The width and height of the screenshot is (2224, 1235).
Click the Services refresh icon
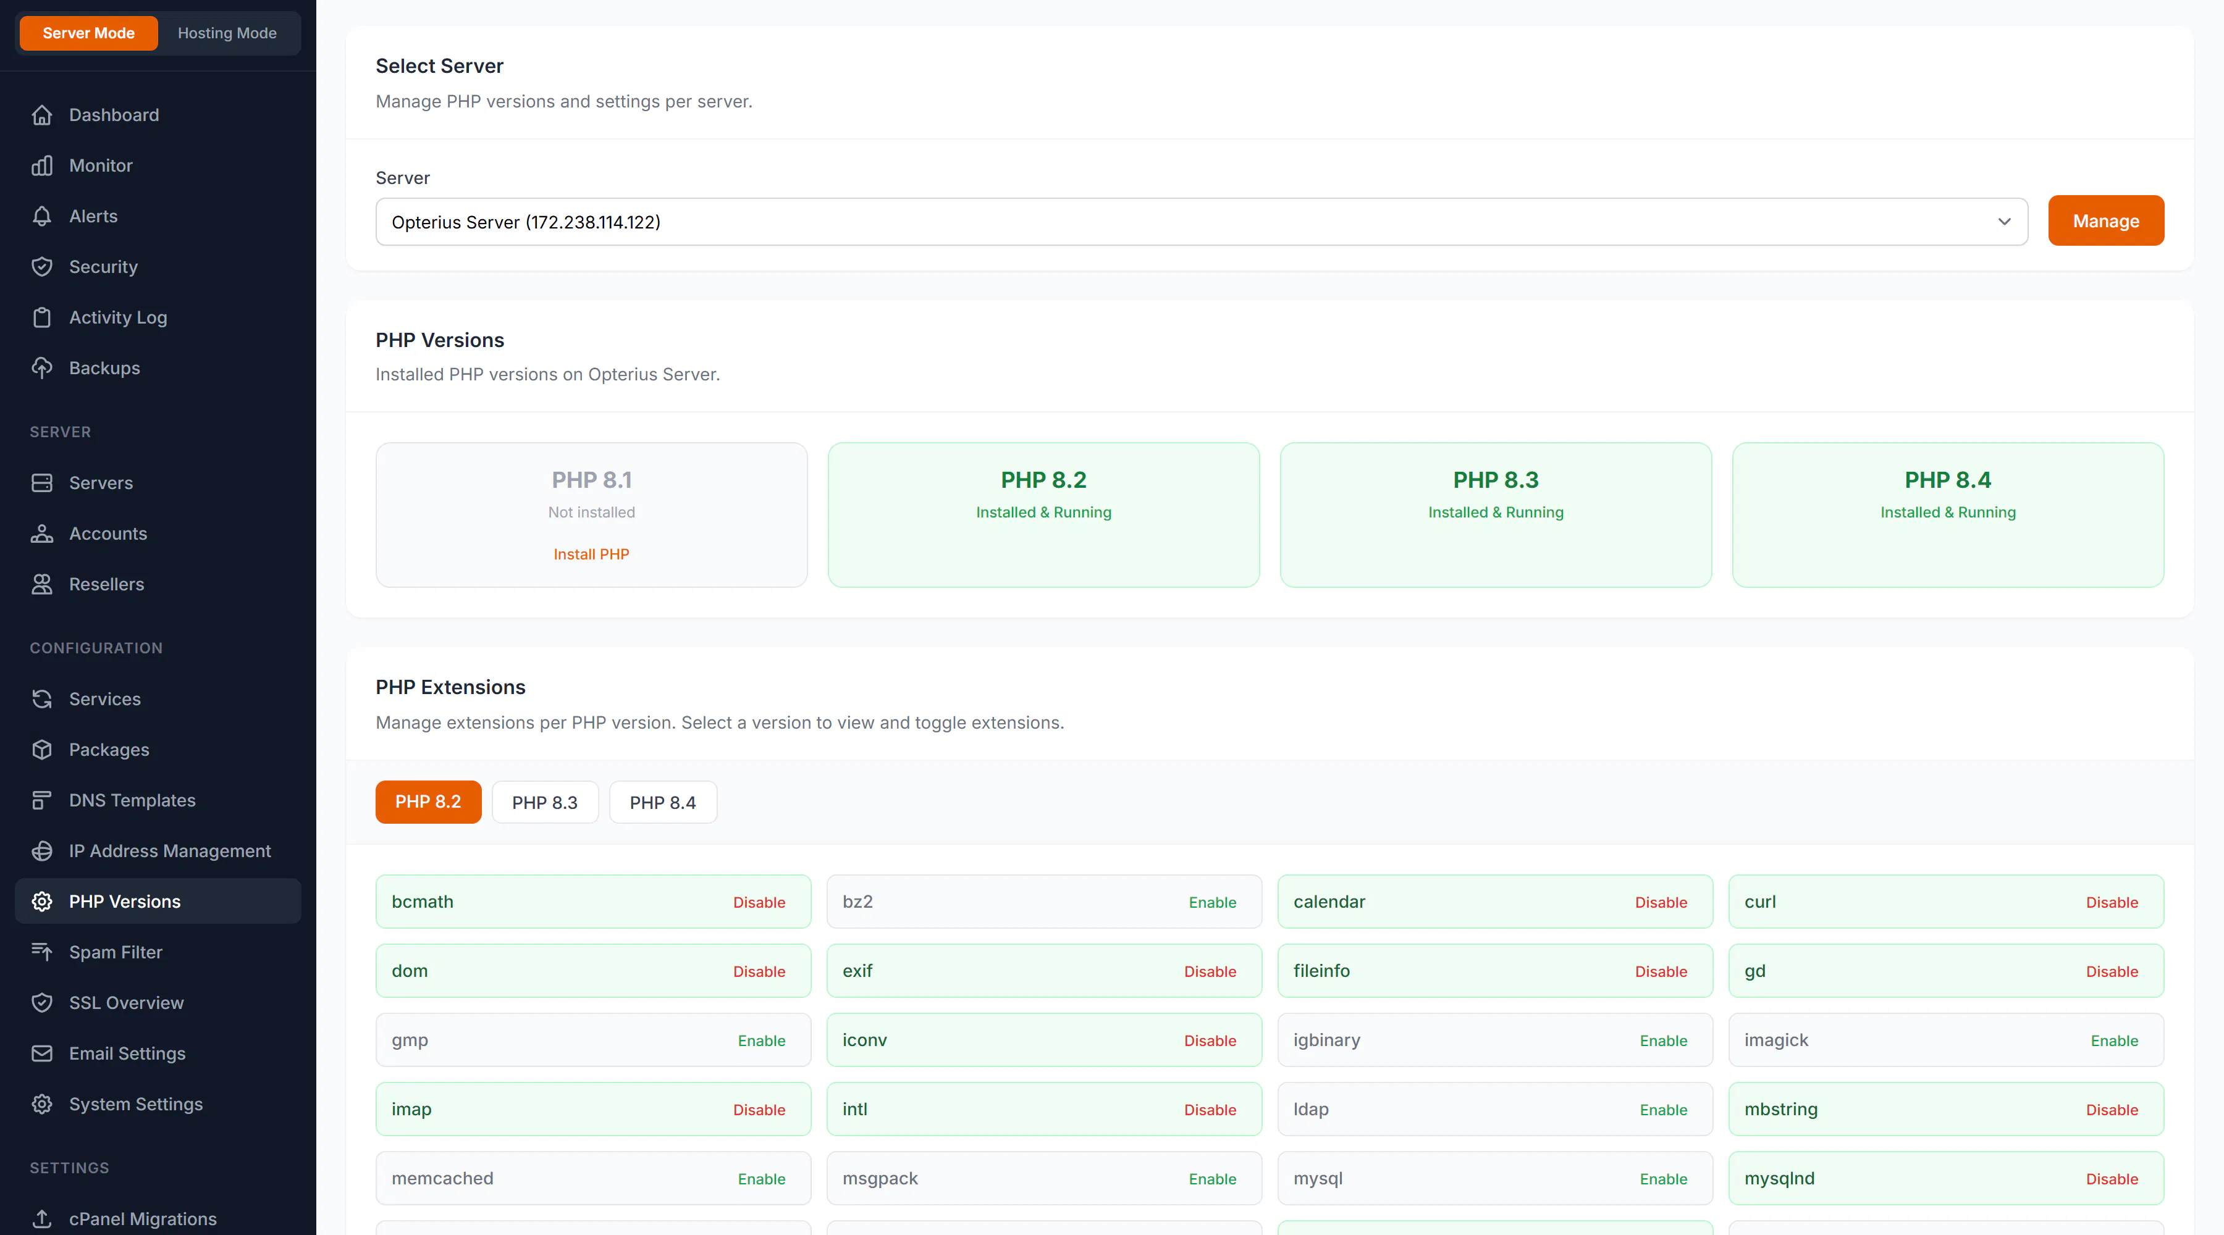click(41, 699)
